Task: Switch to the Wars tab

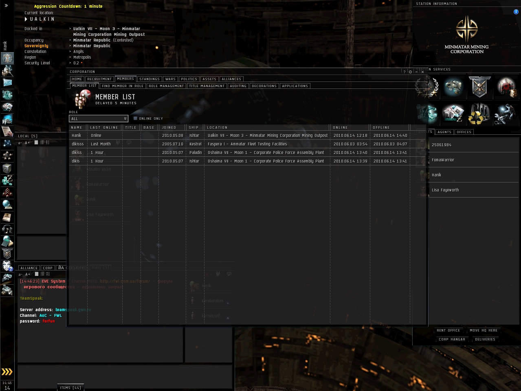Action: click(170, 79)
